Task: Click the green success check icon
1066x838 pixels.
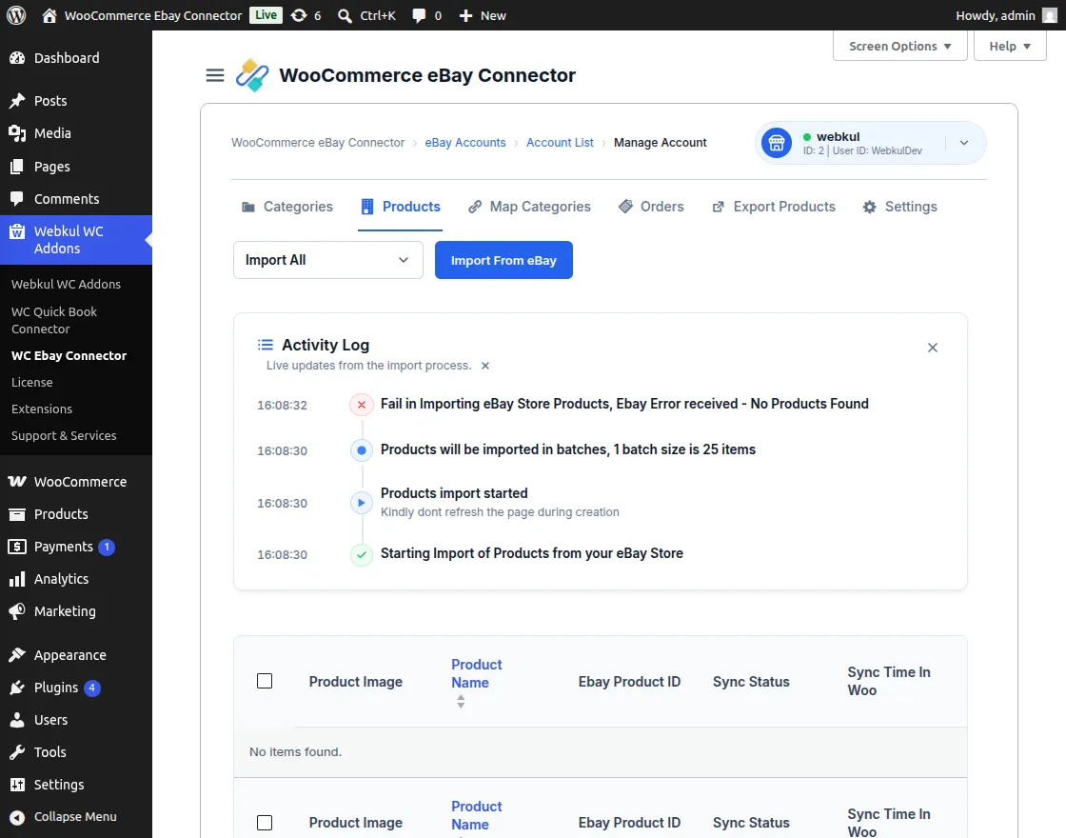Action: [362, 554]
